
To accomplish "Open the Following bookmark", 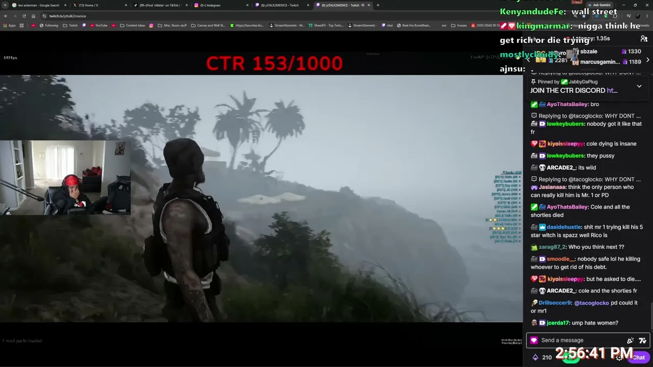I will [x=48, y=25].
